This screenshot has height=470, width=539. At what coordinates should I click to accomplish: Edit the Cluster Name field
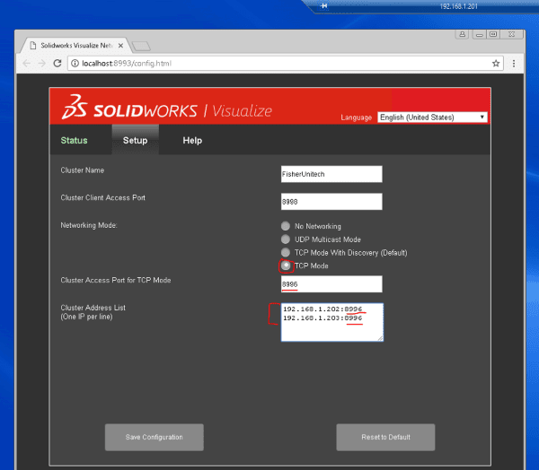[331, 174]
